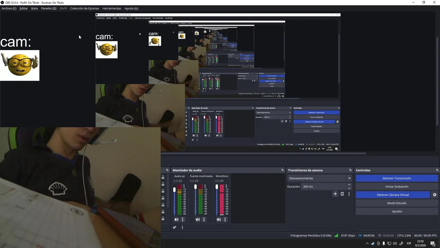Open the Ayuda menu

tap(131, 8)
